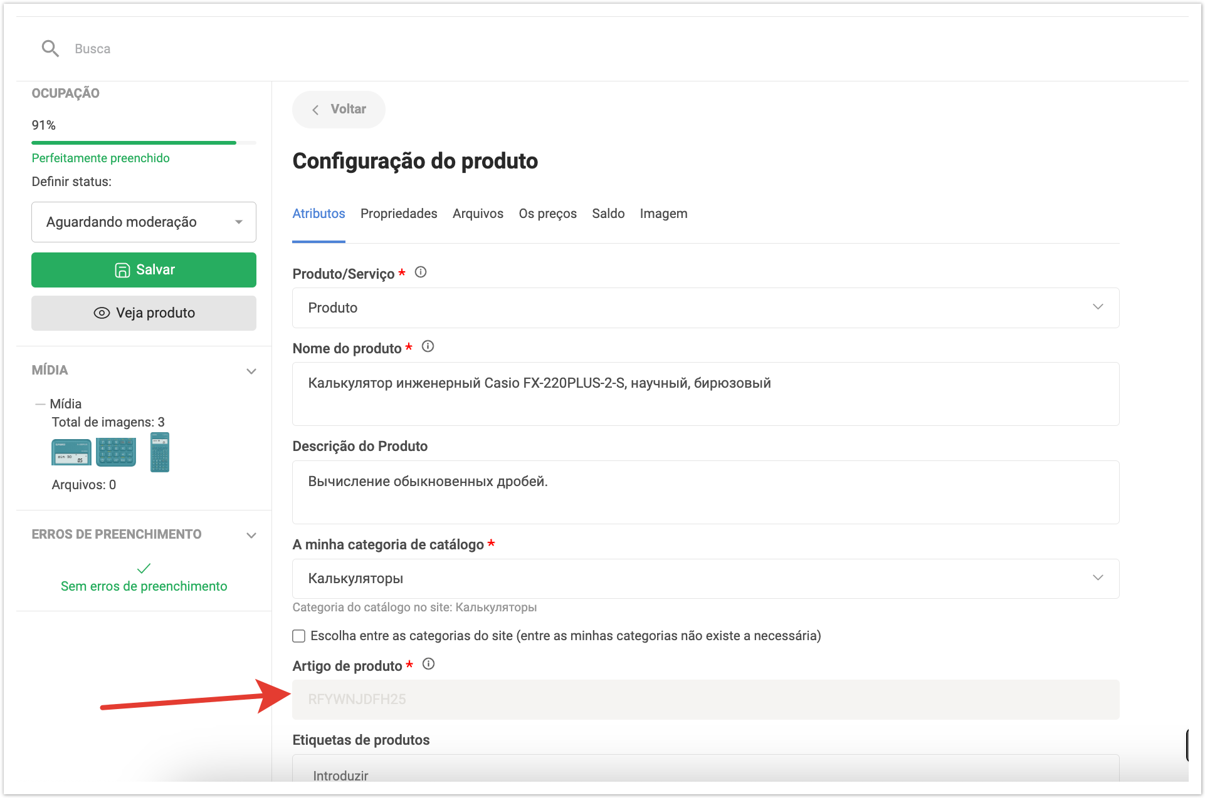Click info icon beside Nome do produto

click(428, 346)
